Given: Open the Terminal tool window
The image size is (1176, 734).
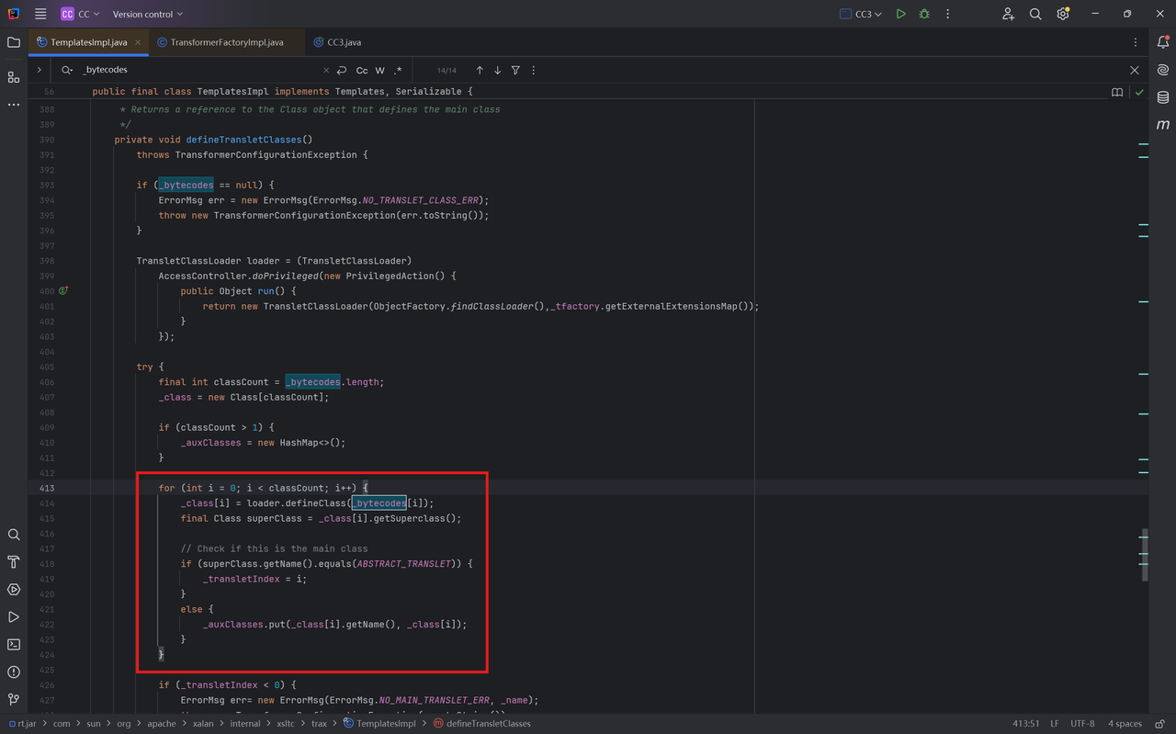Looking at the screenshot, I should point(14,645).
